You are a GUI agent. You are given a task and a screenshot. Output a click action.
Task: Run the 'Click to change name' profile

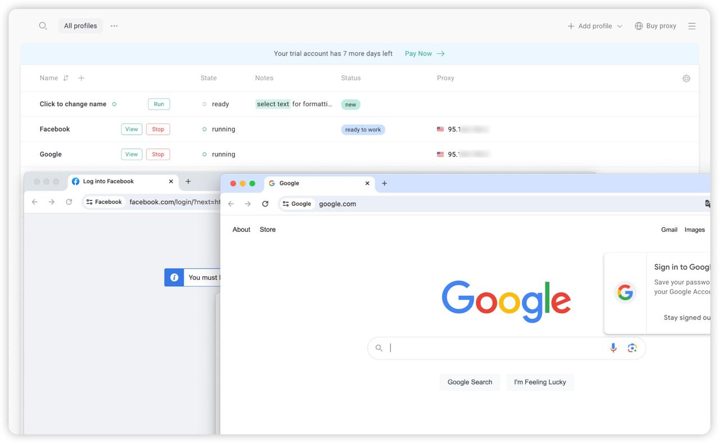coord(159,104)
